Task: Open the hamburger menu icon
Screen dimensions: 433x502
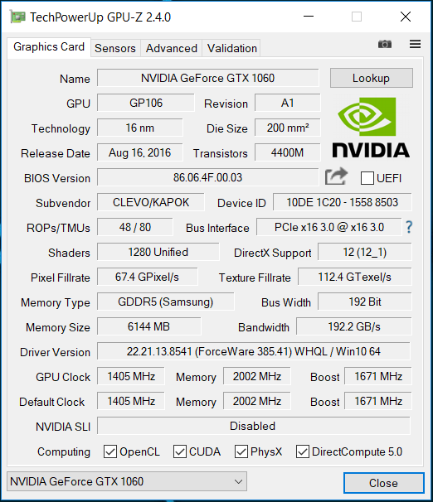Action: tap(415, 44)
